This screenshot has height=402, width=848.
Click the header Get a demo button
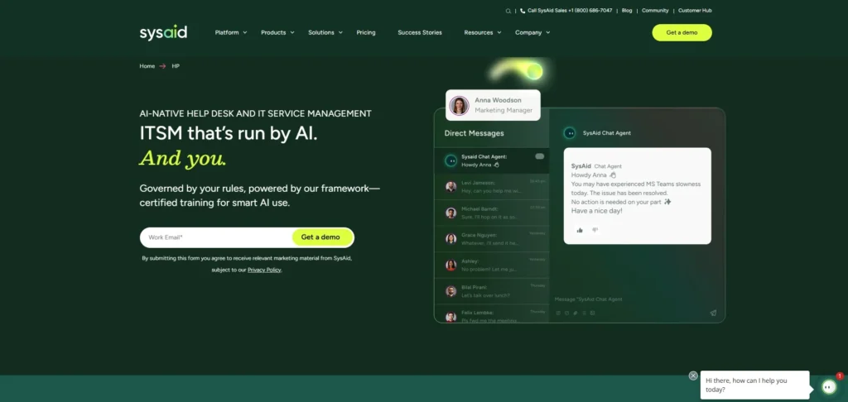(682, 32)
